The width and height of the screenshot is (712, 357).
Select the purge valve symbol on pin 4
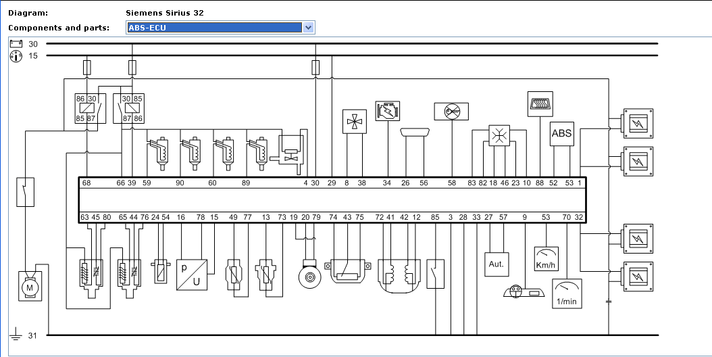click(x=289, y=152)
